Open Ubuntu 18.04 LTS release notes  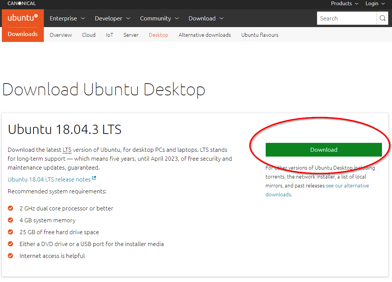(49, 180)
